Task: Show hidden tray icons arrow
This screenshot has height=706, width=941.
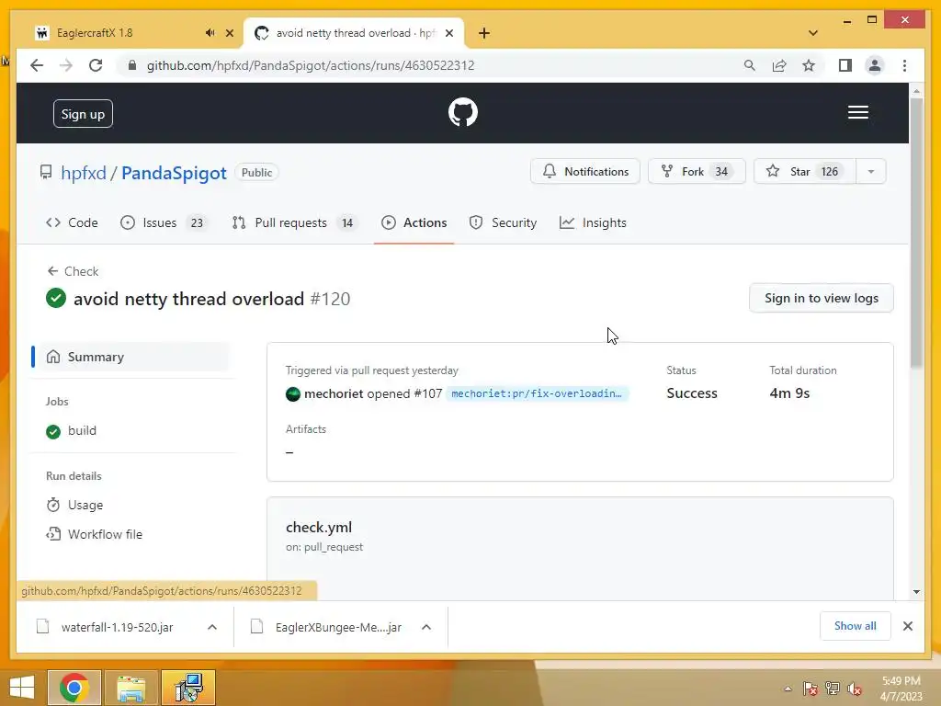Action: click(788, 688)
